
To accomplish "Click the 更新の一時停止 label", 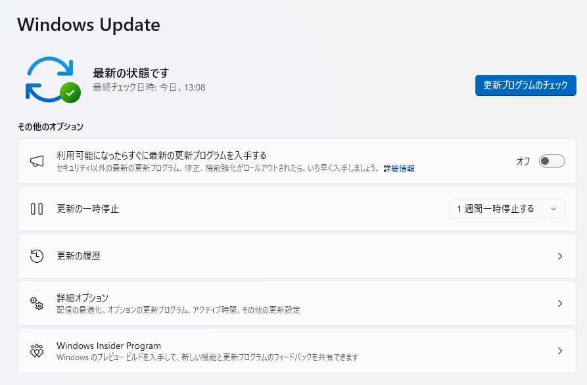I will point(87,209).
